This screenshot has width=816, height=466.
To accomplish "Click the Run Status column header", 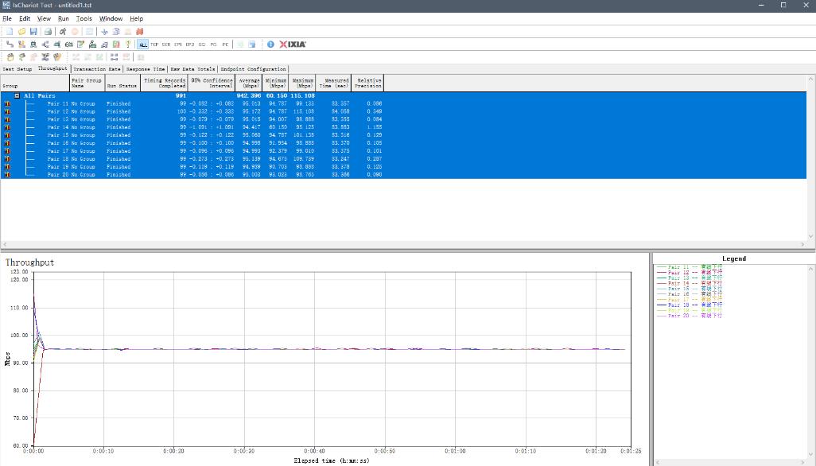I will point(122,85).
